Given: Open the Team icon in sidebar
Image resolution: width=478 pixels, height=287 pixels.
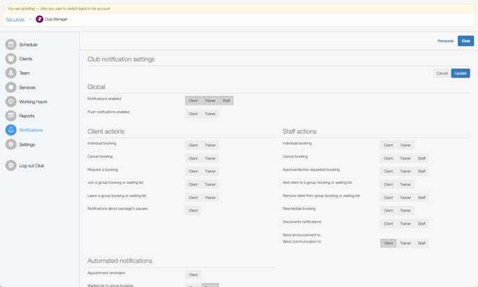Looking at the screenshot, I should tap(11, 73).
